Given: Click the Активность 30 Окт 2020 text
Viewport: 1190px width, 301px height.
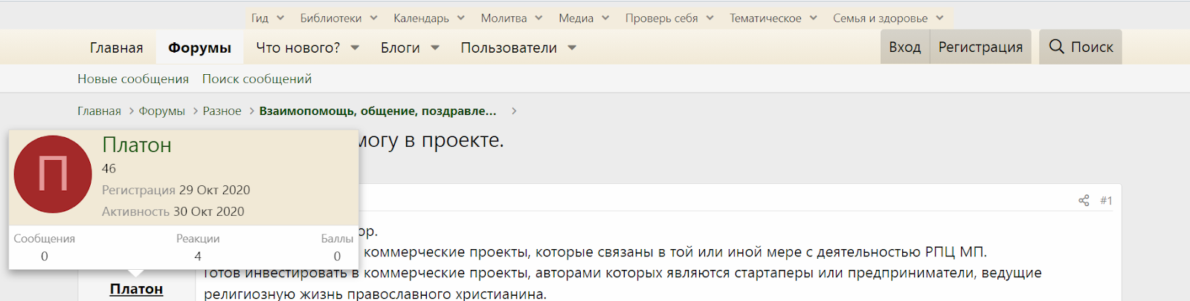Looking at the screenshot, I should pos(173,211).
